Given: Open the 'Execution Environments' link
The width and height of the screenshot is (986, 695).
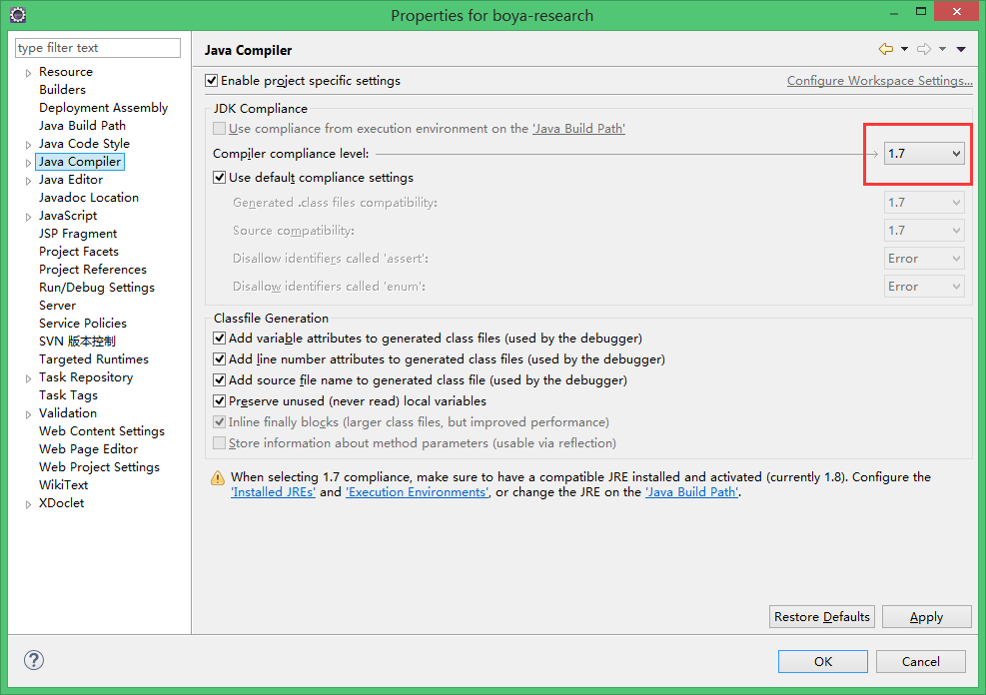Looking at the screenshot, I should [x=417, y=492].
